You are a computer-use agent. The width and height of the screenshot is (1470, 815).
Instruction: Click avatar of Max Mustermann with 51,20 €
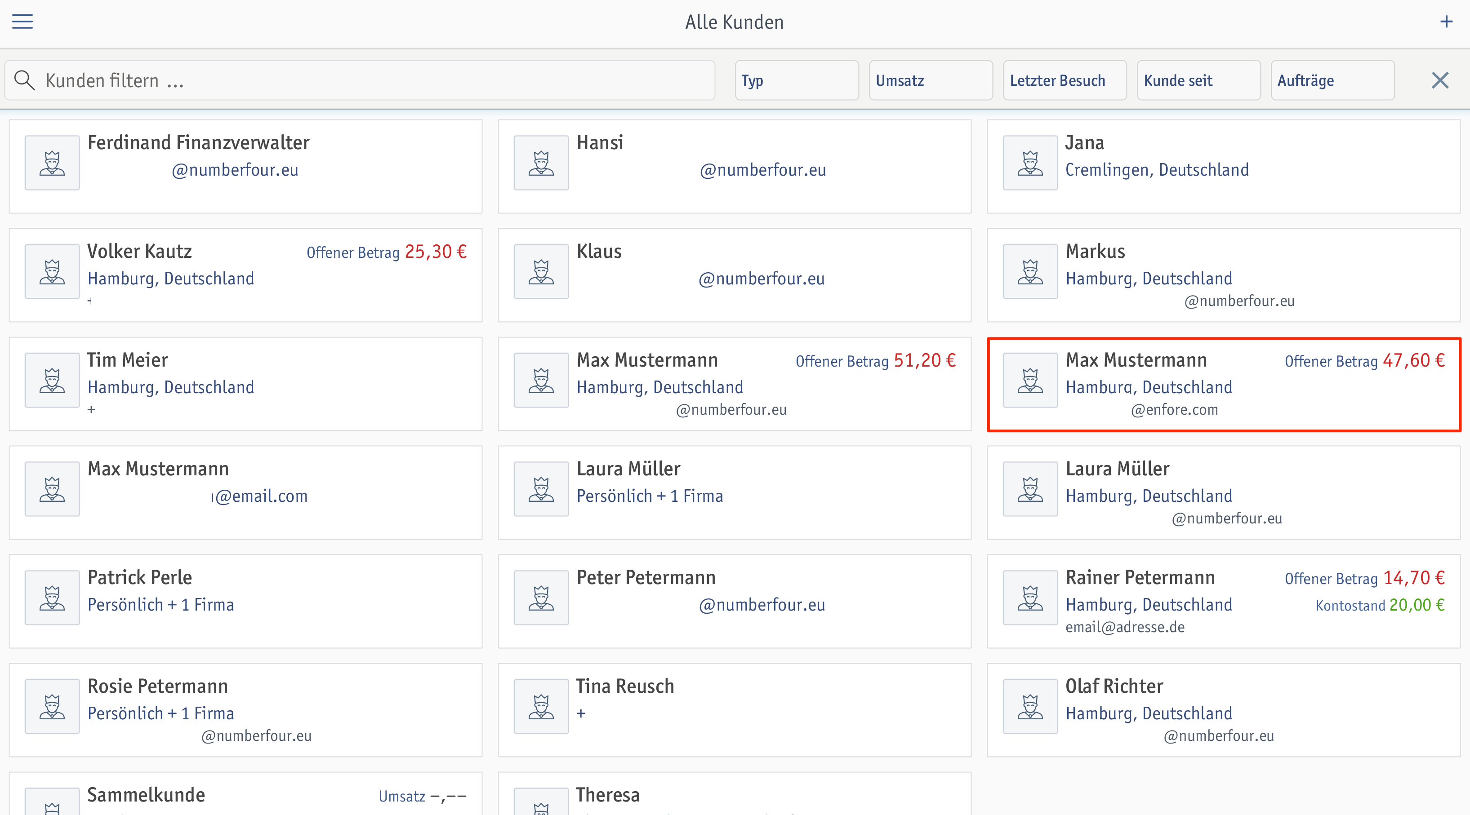pyautogui.click(x=541, y=380)
